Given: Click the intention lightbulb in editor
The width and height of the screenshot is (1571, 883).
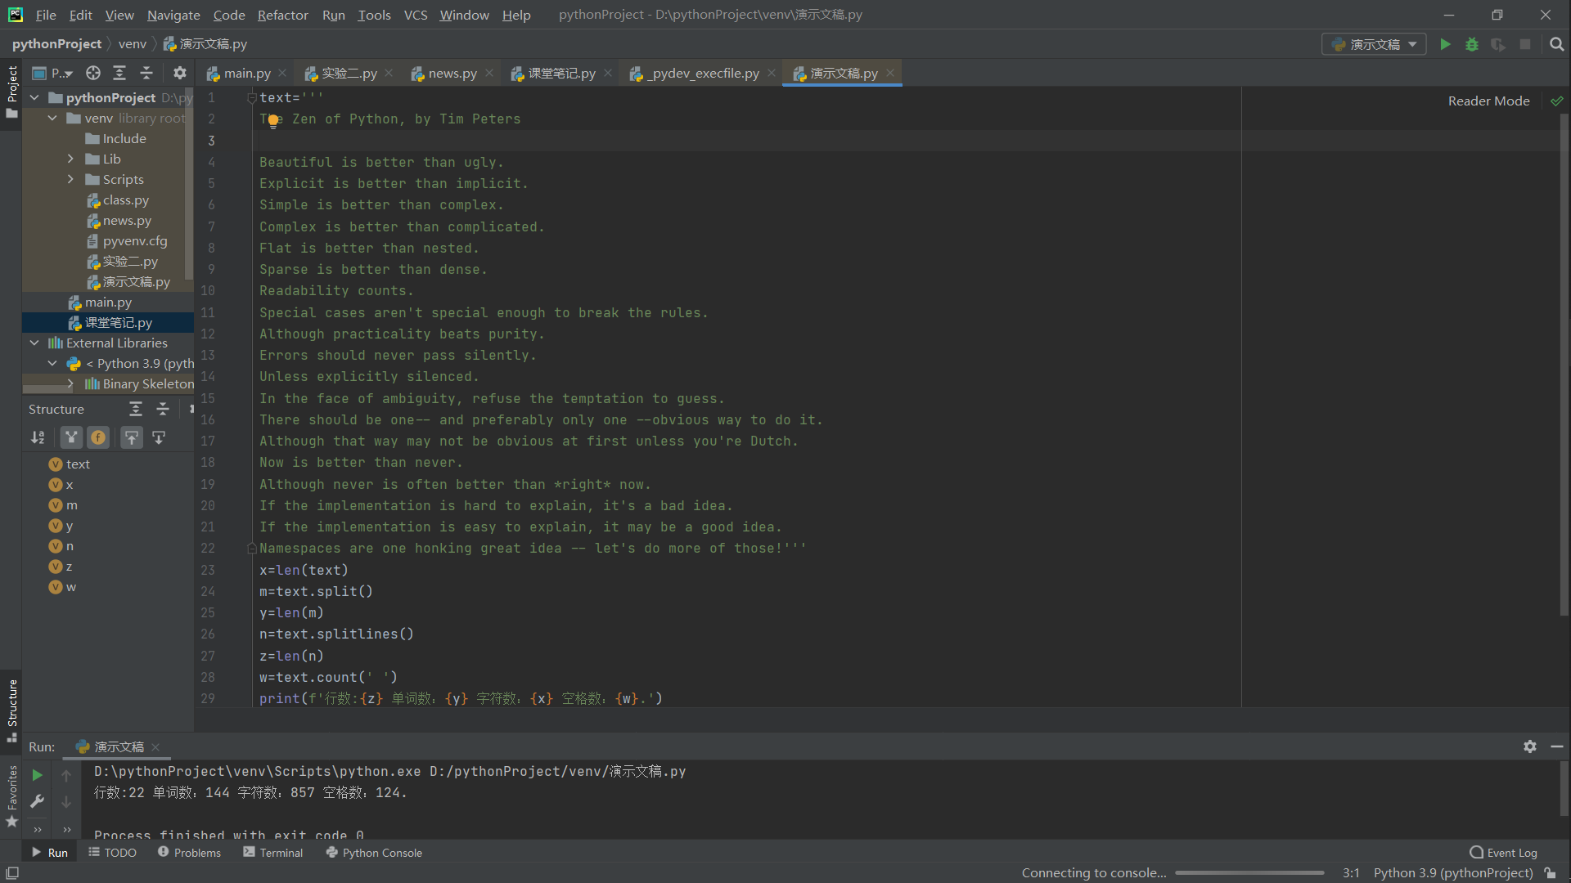Looking at the screenshot, I should (x=273, y=121).
